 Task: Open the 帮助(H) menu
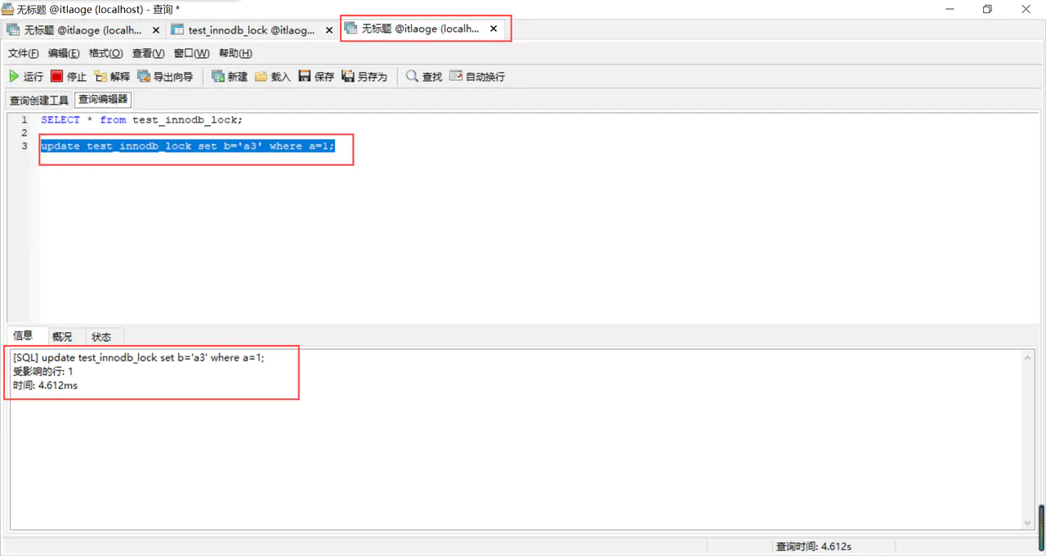point(235,53)
